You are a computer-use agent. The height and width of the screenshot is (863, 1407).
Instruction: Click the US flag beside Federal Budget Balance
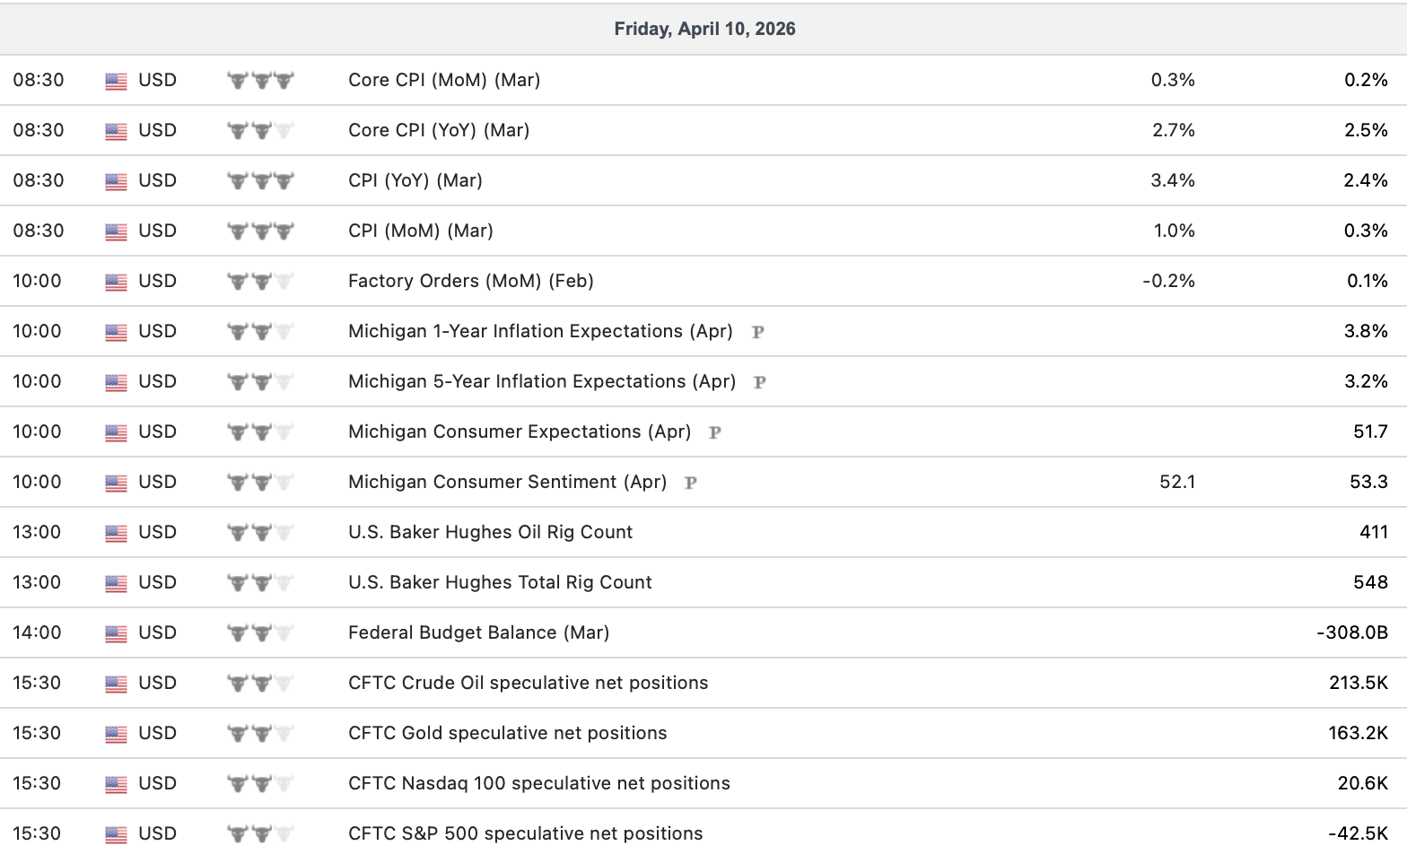pyautogui.click(x=116, y=633)
